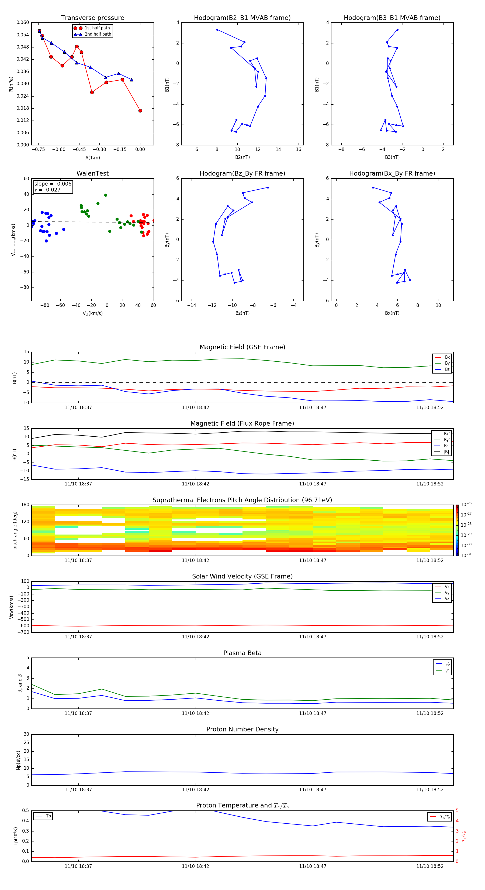Click the 'Bz(nT)' x-axis label
Screen dimensions: 485x890
242,313
